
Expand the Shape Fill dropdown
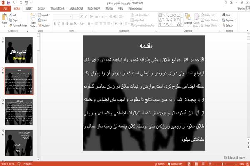[x=208, y=15]
